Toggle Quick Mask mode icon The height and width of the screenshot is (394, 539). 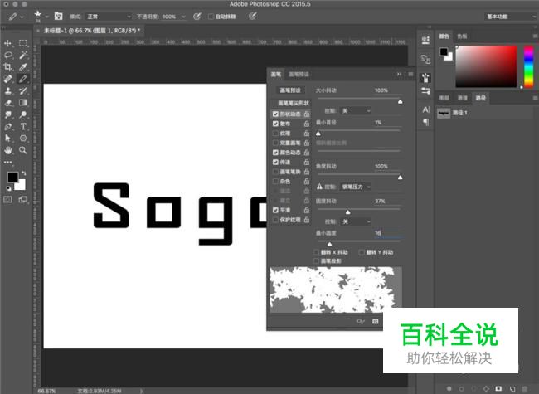pos(7,199)
